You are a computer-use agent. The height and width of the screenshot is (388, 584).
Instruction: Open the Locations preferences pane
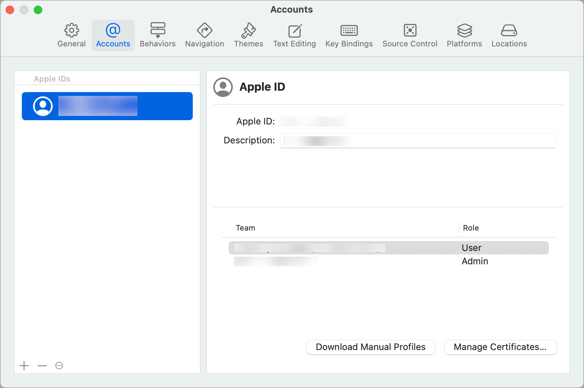click(x=509, y=35)
